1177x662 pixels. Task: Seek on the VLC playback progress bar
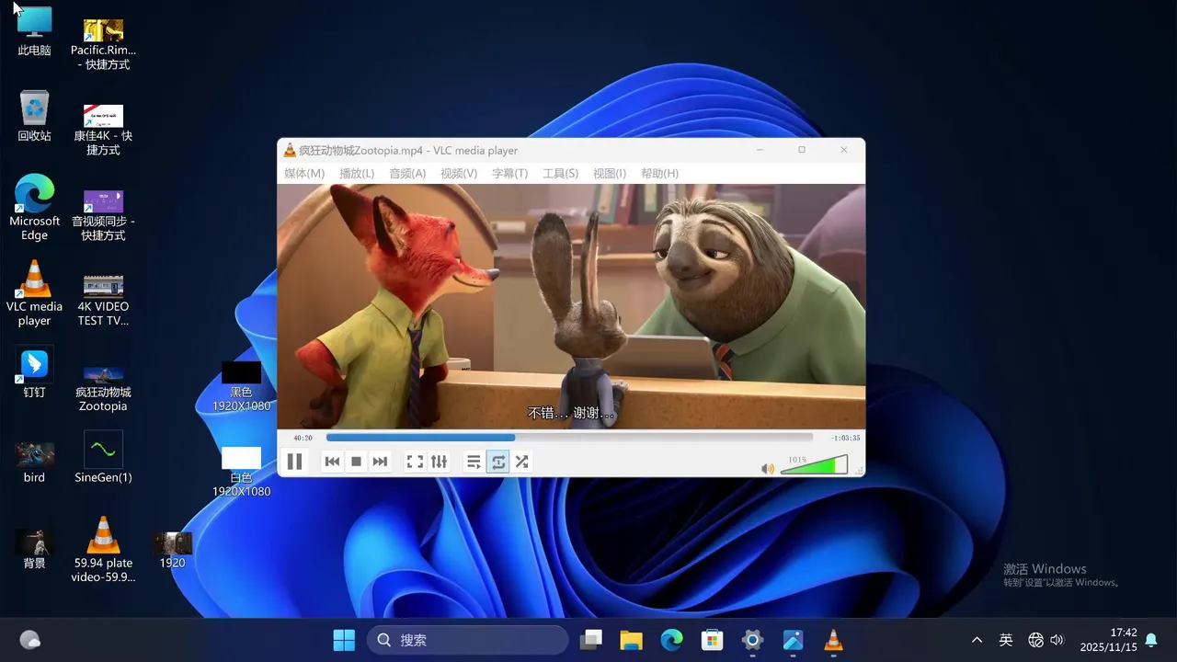pos(569,438)
